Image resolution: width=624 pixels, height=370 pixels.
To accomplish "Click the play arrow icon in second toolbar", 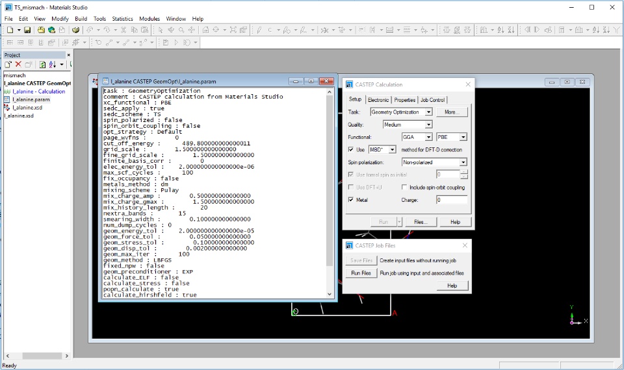I will click(x=176, y=43).
